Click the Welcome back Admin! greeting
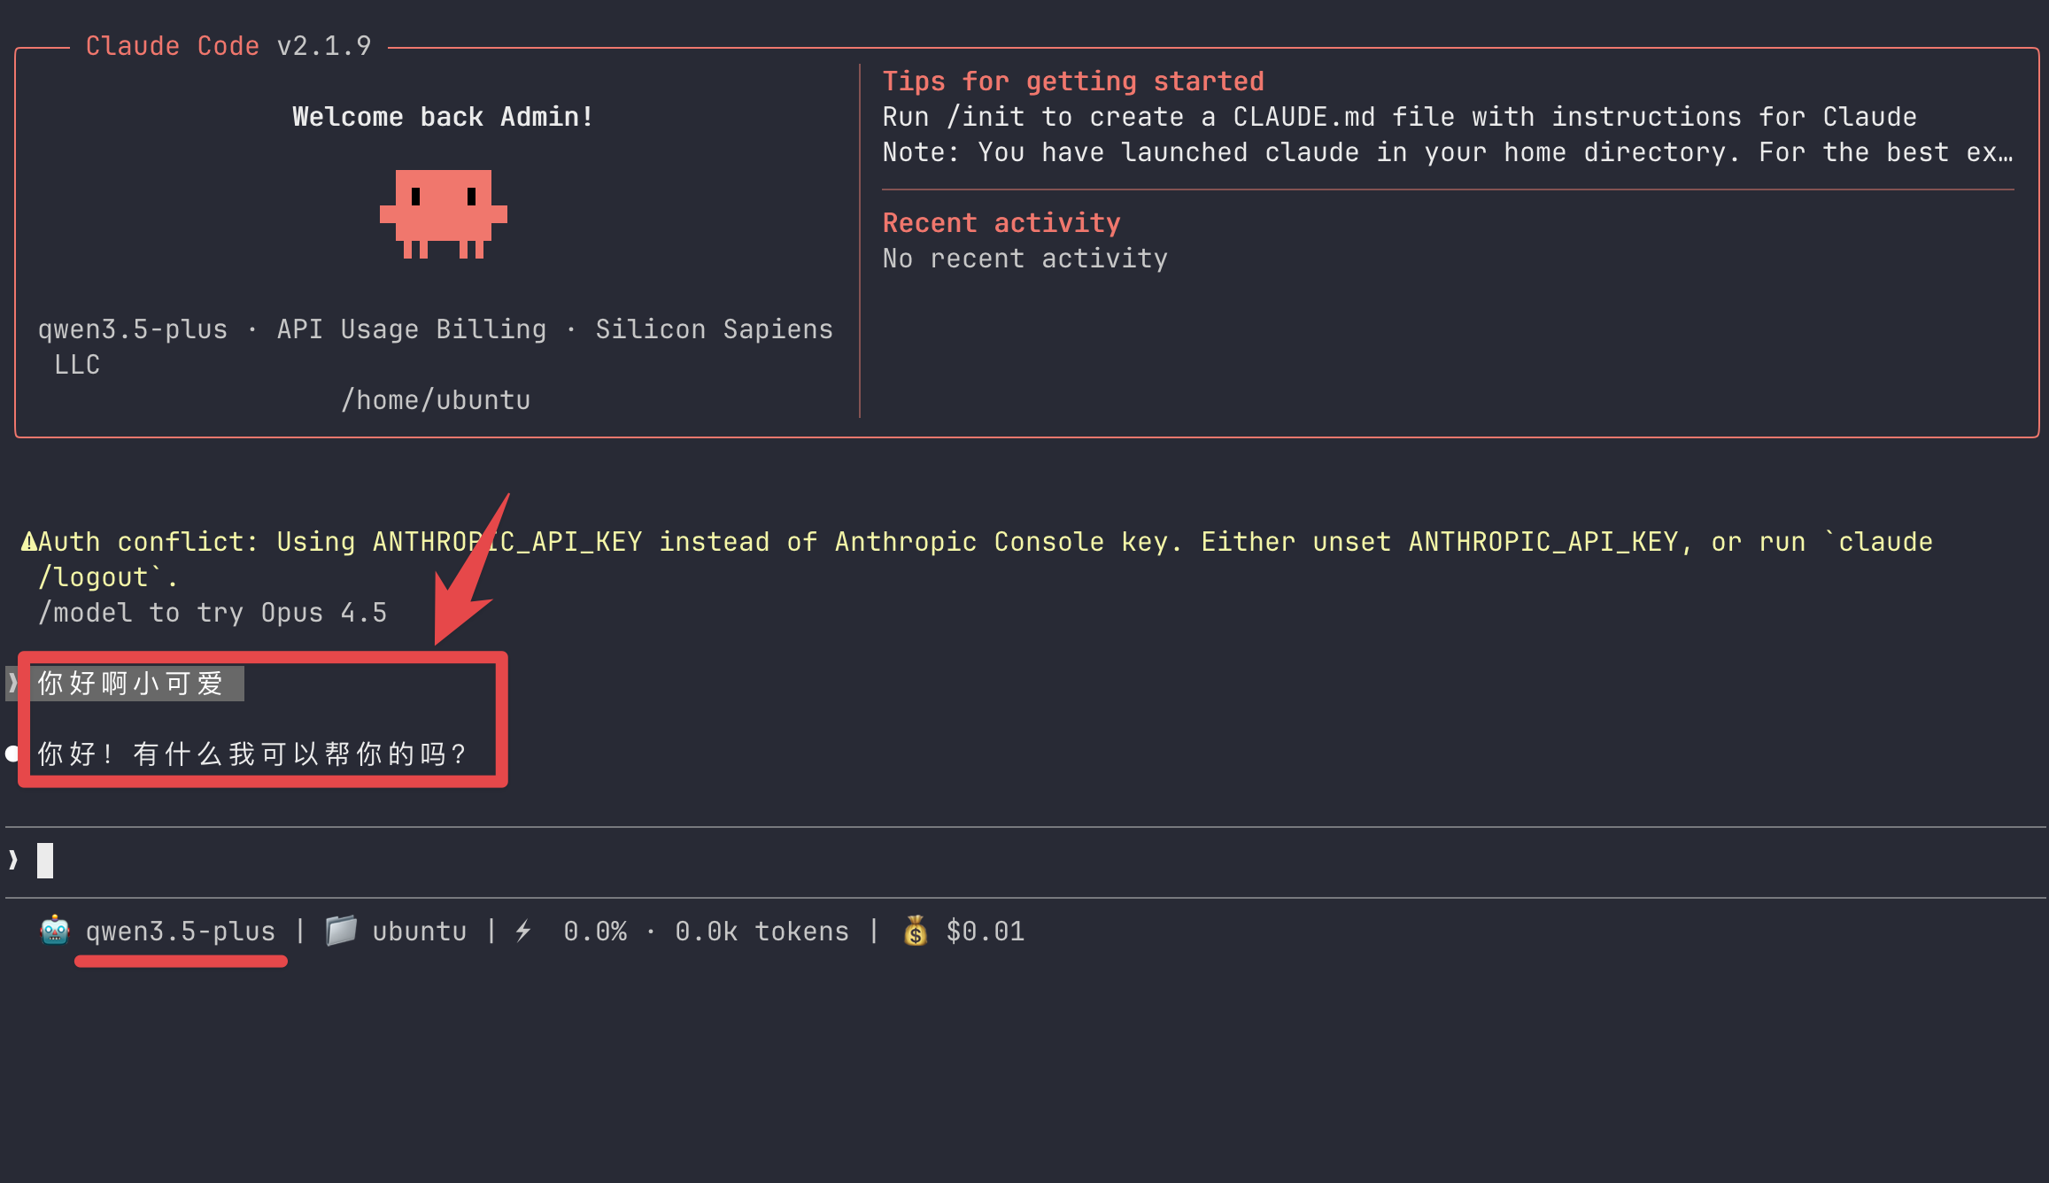This screenshot has height=1183, width=2049. (x=443, y=117)
